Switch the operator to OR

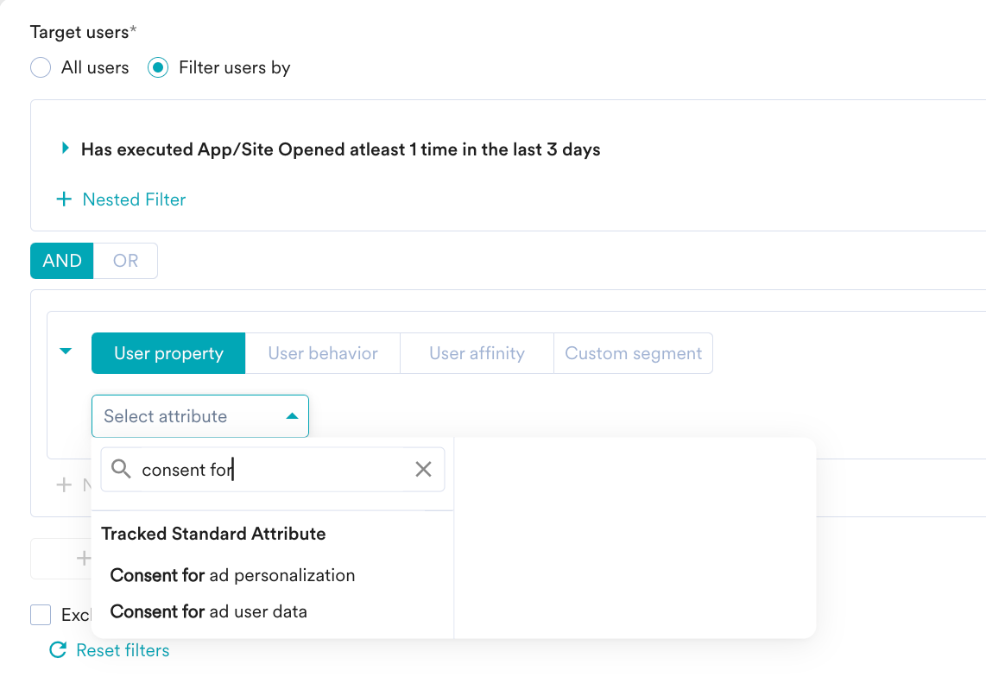(125, 261)
